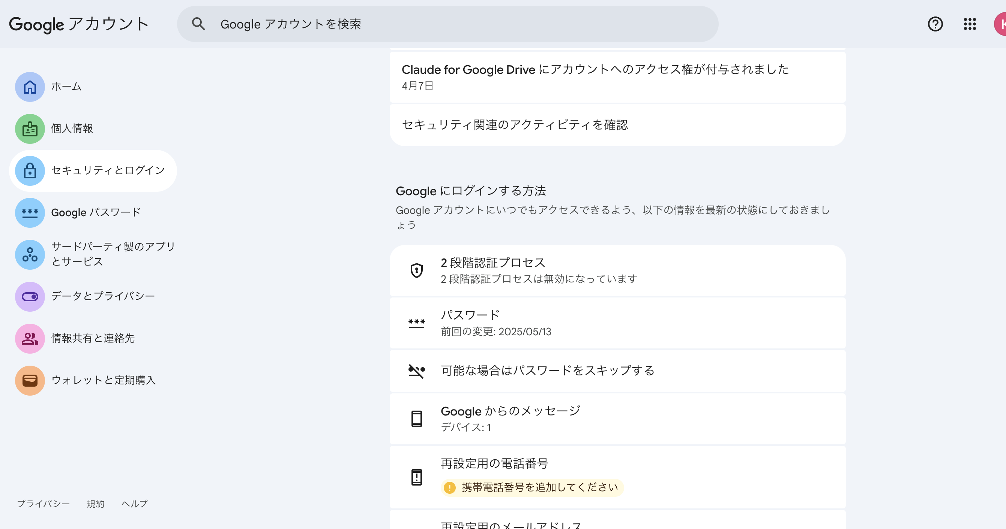Open the Google からのメッセージ row
Viewport: 1006px width, 529px height.
coord(617,418)
